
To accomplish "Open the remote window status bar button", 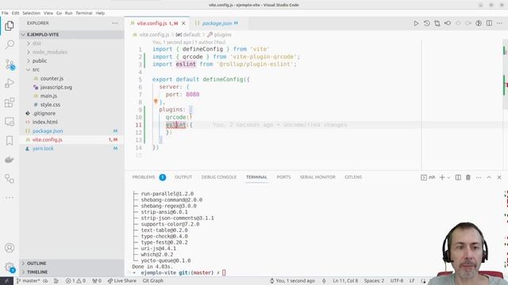I will point(6,281).
